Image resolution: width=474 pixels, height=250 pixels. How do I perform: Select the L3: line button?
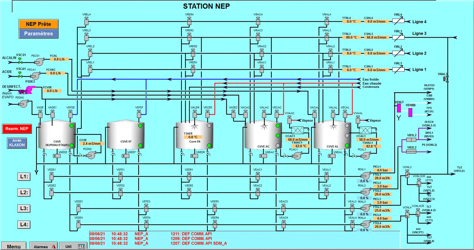(x=24, y=208)
